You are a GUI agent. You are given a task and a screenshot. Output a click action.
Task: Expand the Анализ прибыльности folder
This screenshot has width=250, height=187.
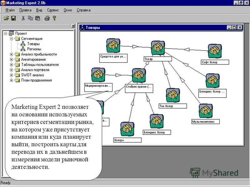tap(11, 54)
